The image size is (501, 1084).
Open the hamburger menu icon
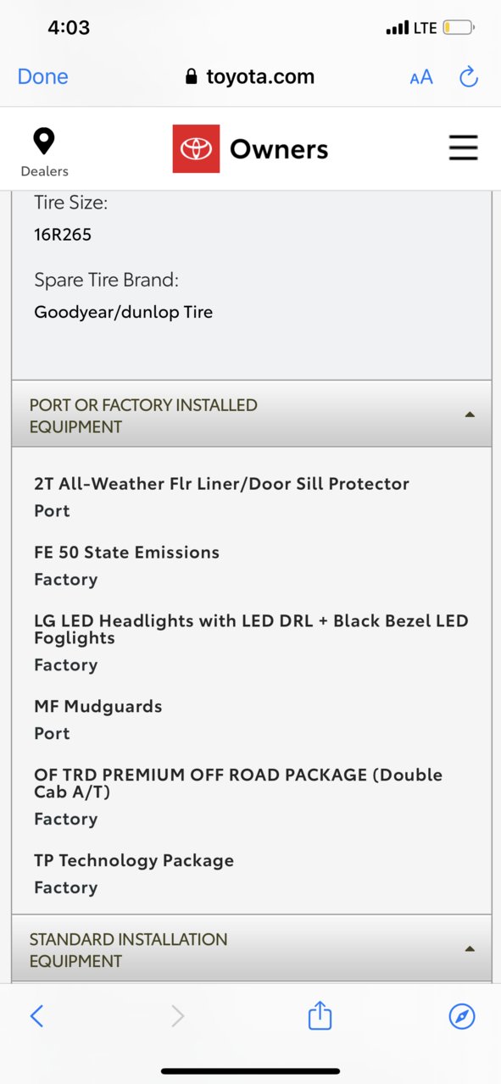click(x=463, y=148)
